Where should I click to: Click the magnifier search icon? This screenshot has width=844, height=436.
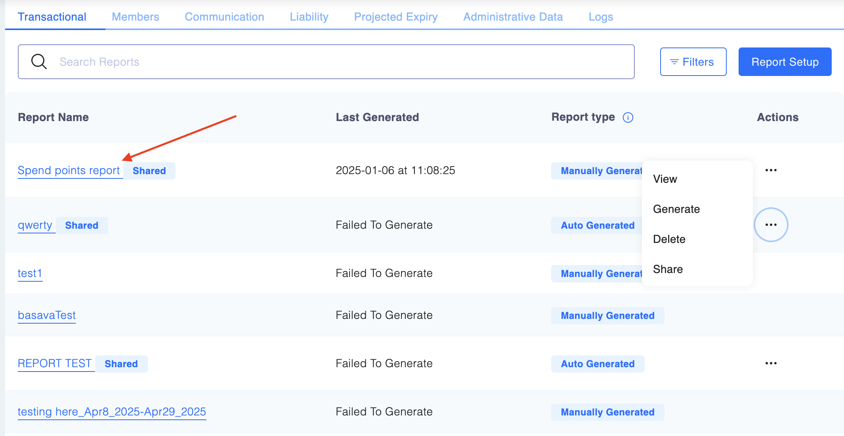(x=39, y=62)
